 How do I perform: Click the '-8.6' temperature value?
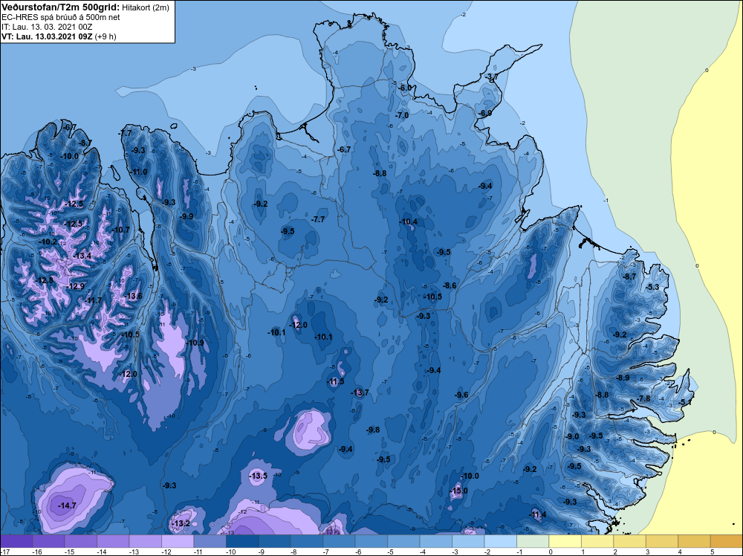click(450, 285)
